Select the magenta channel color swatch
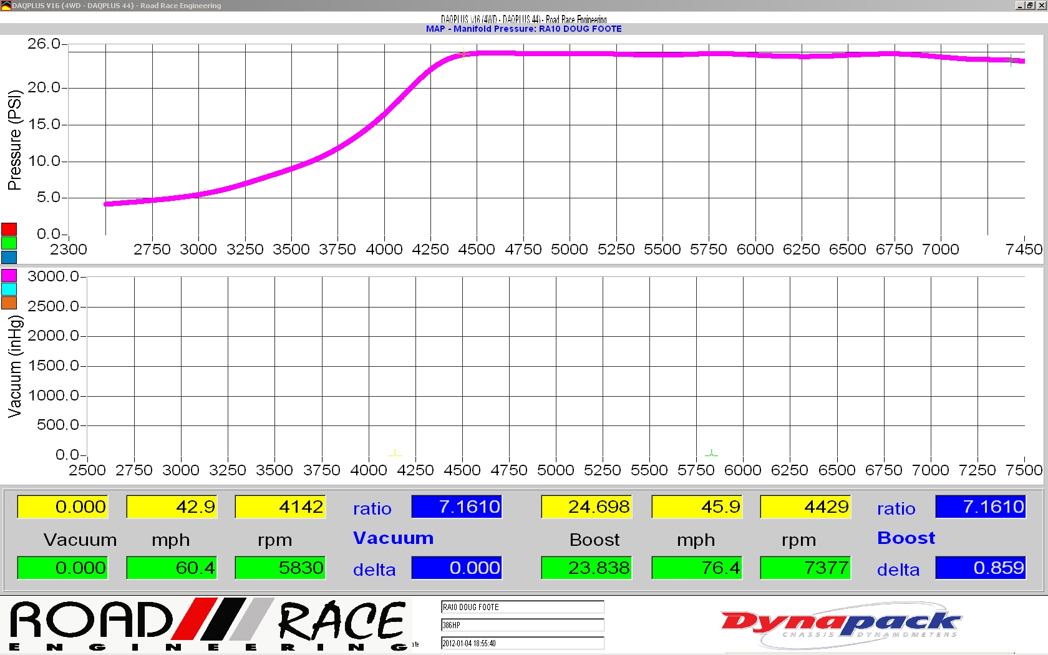 [x=9, y=275]
